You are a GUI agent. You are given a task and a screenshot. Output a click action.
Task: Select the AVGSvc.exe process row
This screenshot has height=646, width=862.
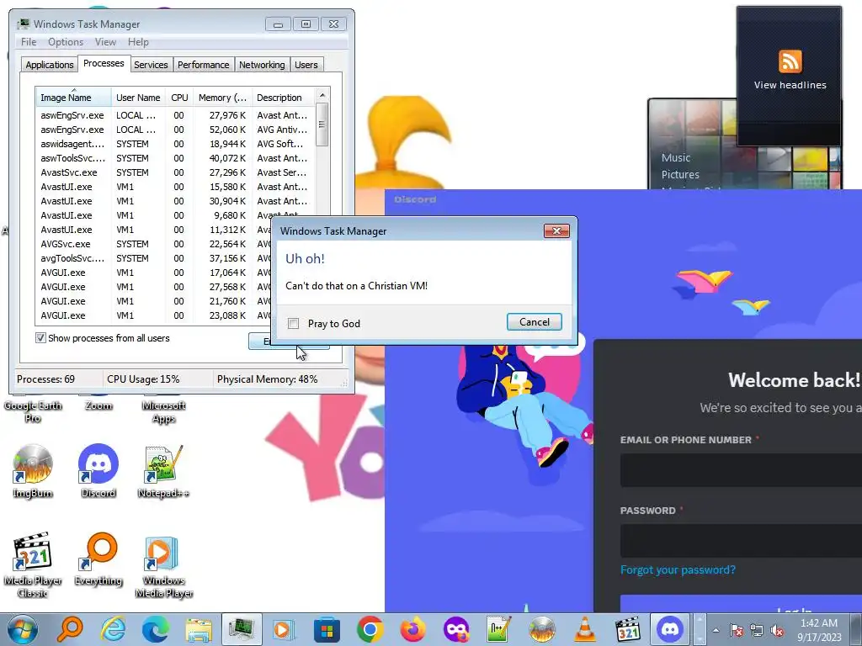153,244
